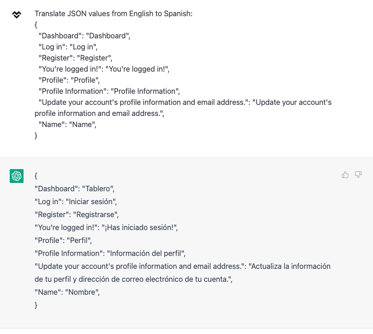Click the translated line containing "Tablero"
Viewport: 373px width, 334px height.
click(74, 189)
